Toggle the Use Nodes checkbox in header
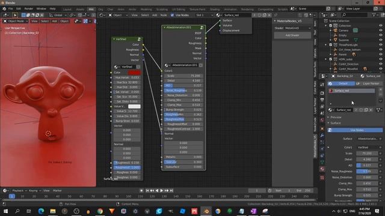The width and height of the screenshot is (385, 216). point(172,15)
